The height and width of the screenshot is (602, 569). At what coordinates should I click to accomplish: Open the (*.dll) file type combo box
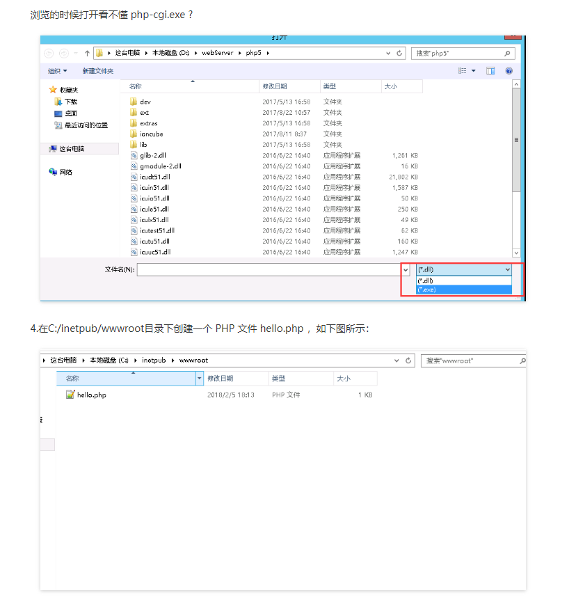click(463, 269)
